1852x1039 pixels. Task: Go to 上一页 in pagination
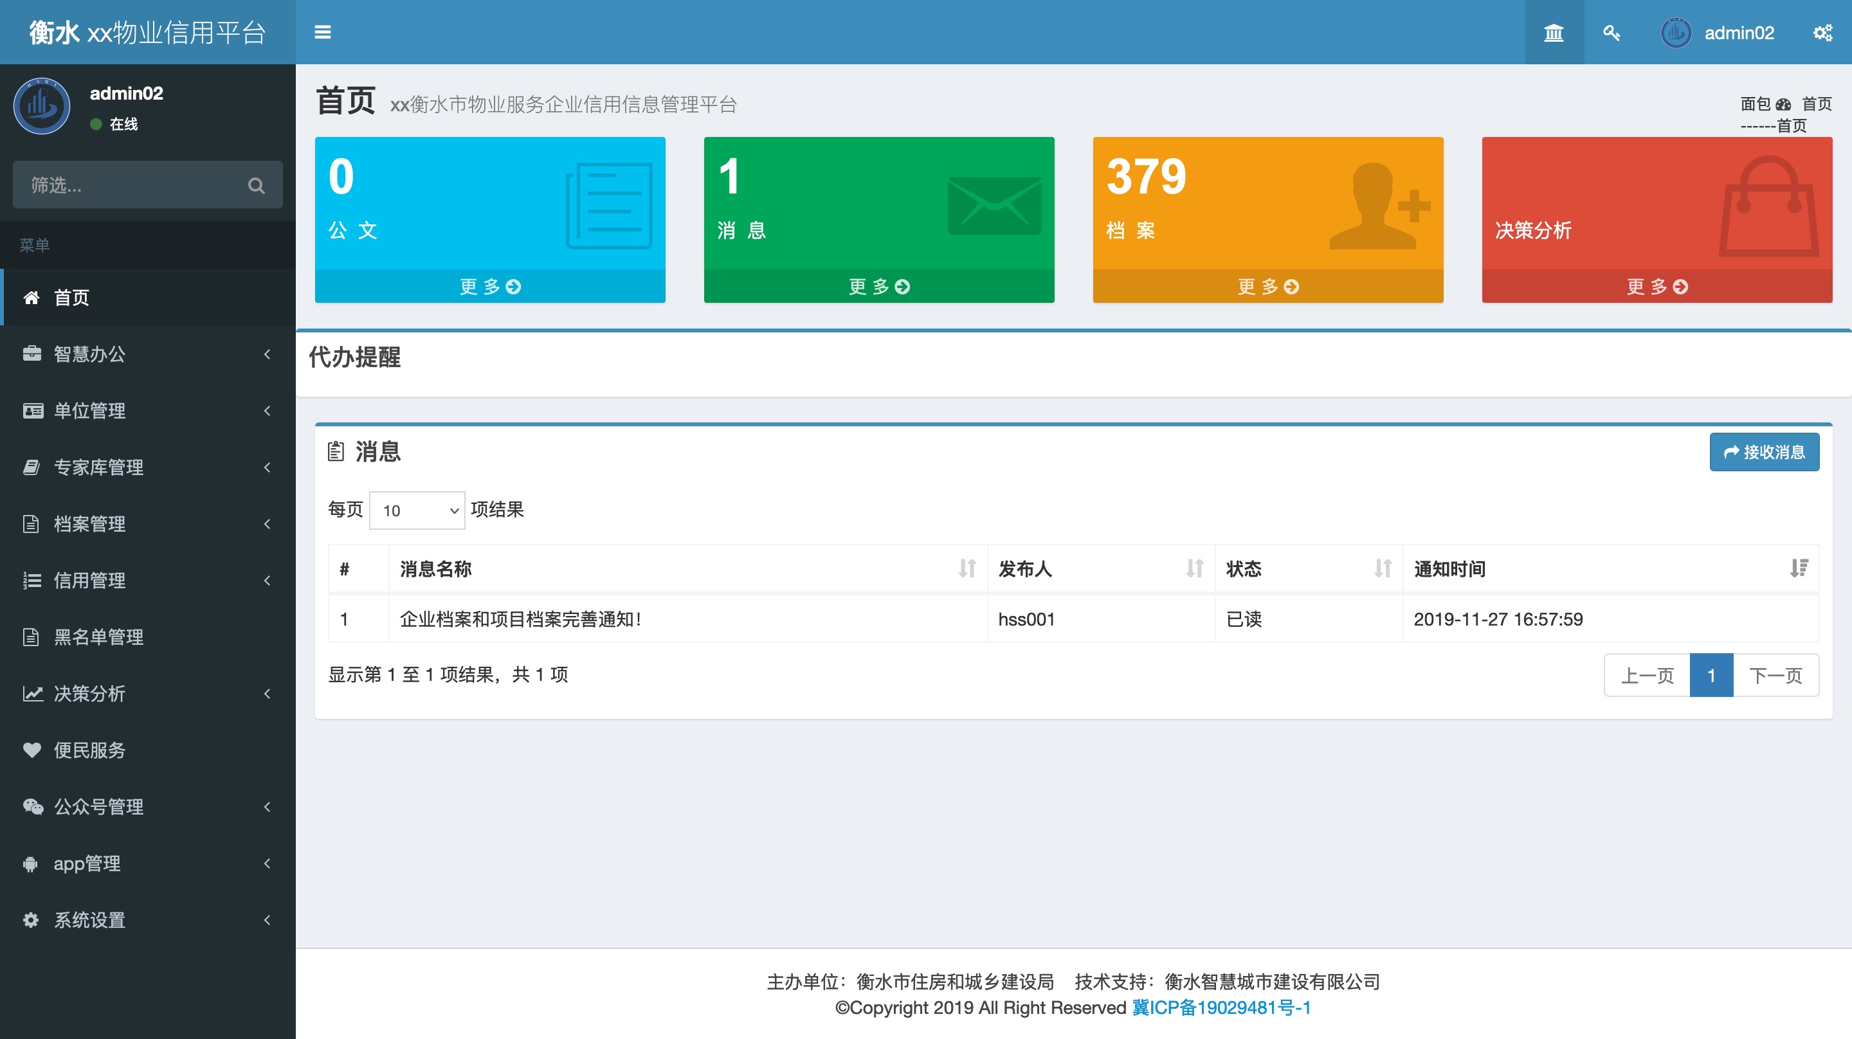(x=1647, y=675)
